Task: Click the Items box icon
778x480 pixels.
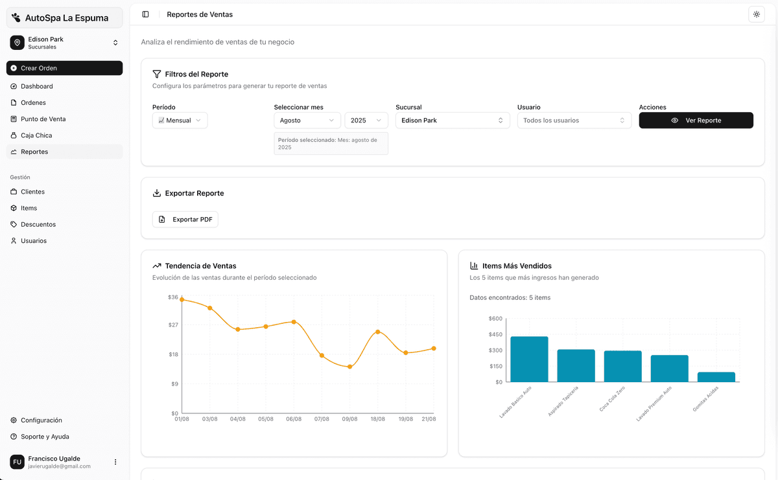Action: (x=14, y=208)
